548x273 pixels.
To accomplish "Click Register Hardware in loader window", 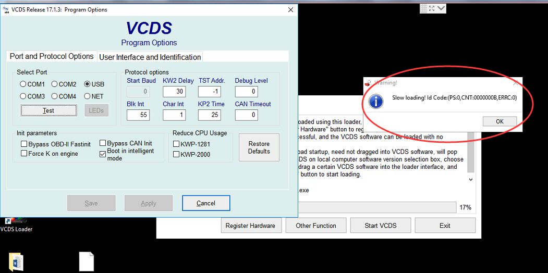I will tap(250, 226).
